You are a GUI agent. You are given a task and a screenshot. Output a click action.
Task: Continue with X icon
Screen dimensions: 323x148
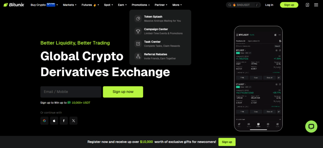coord(73,121)
